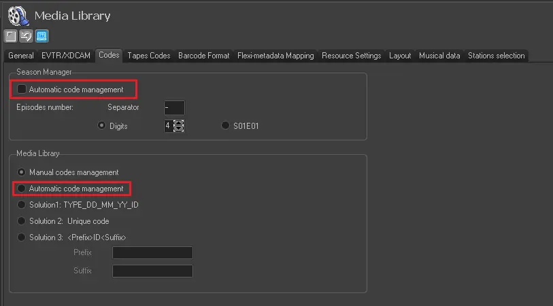The height and width of the screenshot is (306, 553).
Task: Select Media Library automatic code management radio
Action: pyautogui.click(x=22, y=188)
